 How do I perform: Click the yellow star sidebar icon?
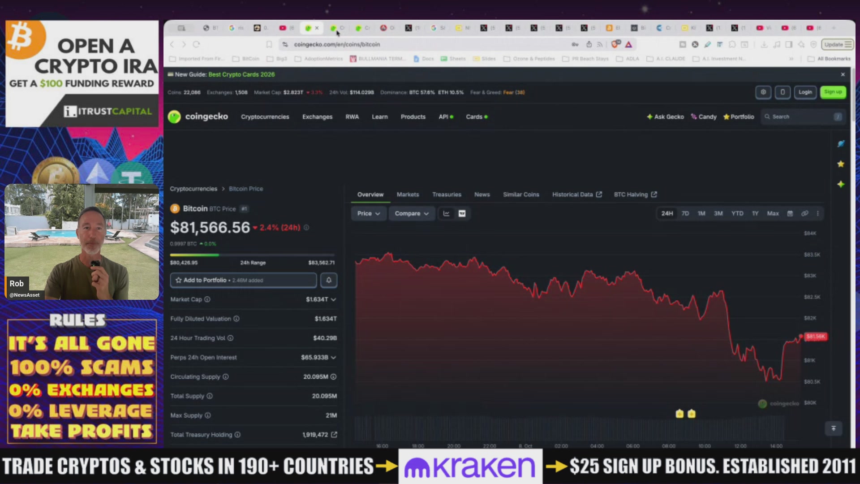(x=841, y=164)
